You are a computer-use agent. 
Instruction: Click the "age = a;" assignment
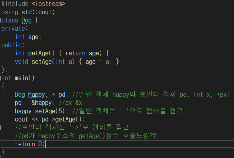coord(98,62)
